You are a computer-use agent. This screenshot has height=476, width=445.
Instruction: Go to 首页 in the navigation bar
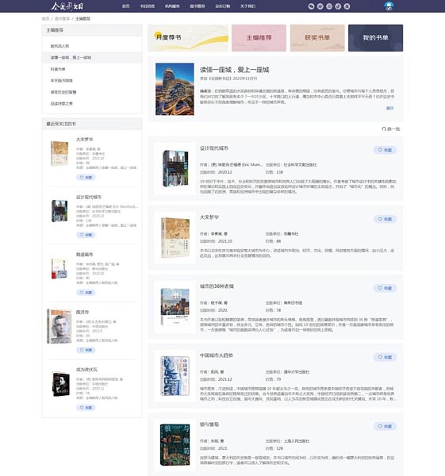(x=125, y=6)
